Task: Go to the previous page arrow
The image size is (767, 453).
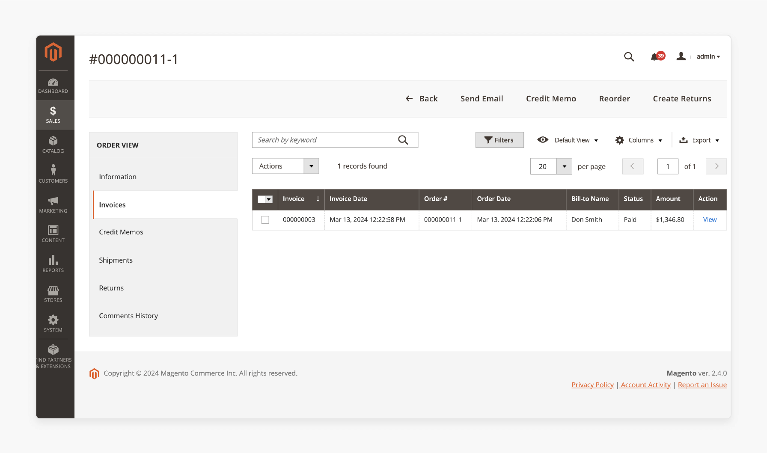Action: [x=633, y=166]
